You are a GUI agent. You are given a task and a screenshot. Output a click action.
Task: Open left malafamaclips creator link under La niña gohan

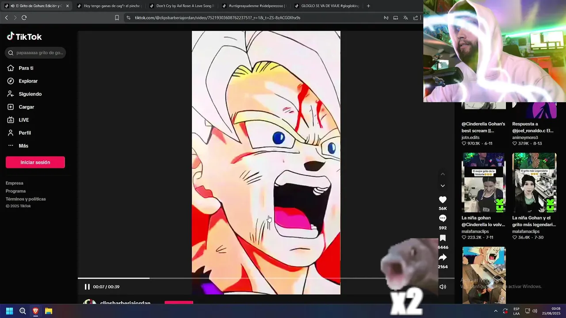[x=475, y=231]
